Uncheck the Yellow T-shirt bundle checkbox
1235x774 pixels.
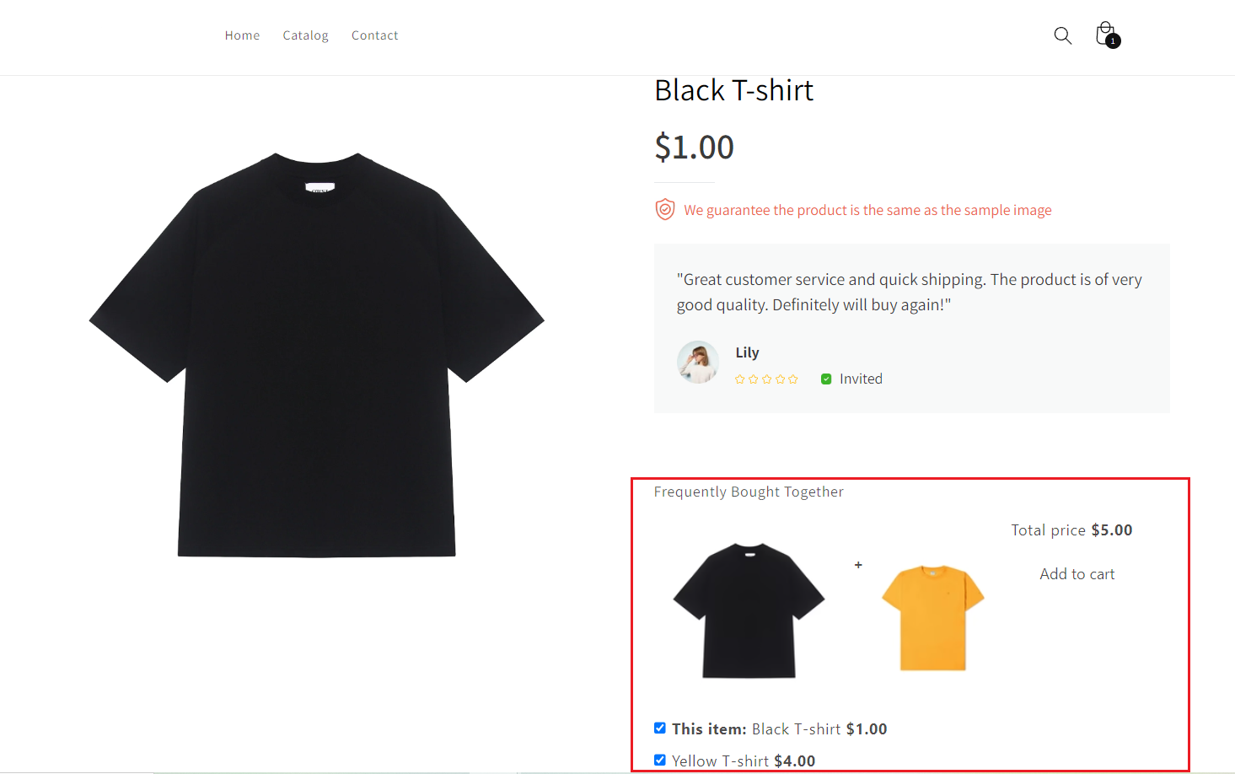tap(660, 760)
